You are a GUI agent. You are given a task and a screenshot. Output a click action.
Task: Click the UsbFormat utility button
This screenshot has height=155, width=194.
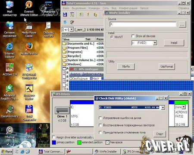click(167, 66)
